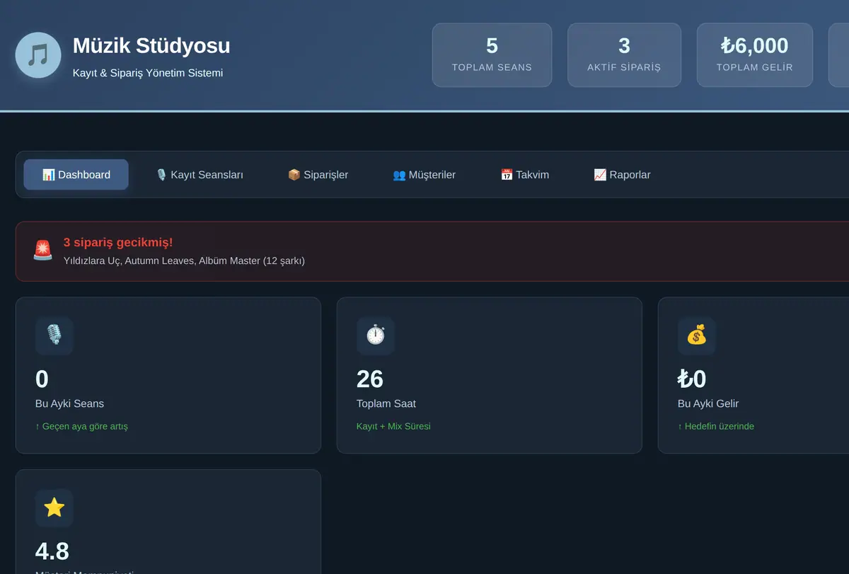Switch to the Kayıt Seansları tab
The width and height of the screenshot is (849, 574).
click(x=200, y=175)
